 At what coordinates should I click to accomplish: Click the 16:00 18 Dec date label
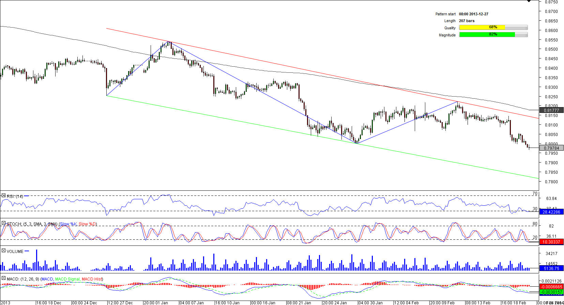pos(49,303)
